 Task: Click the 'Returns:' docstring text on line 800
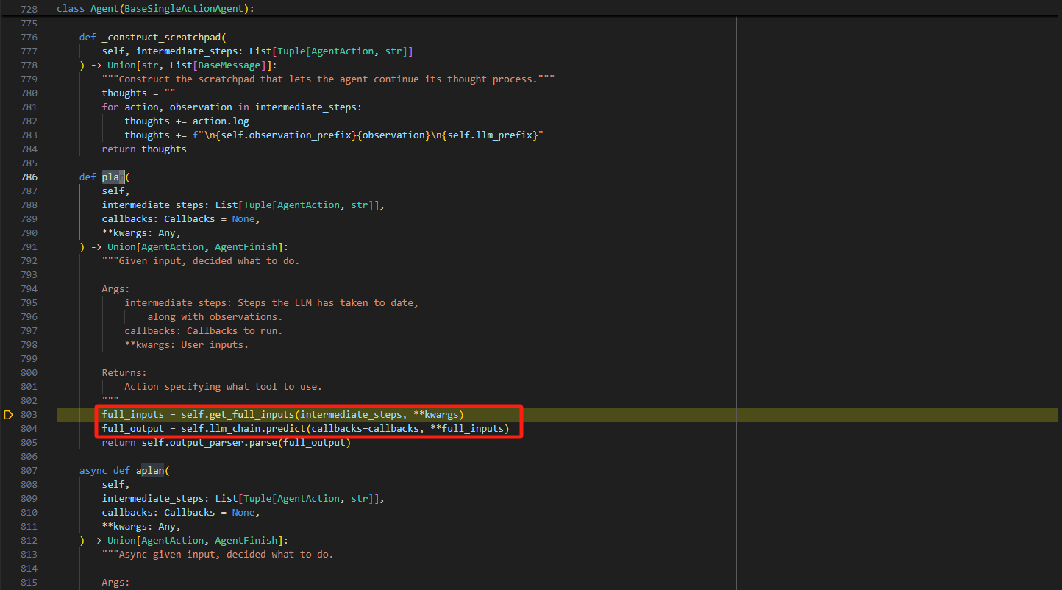[124, 373]
